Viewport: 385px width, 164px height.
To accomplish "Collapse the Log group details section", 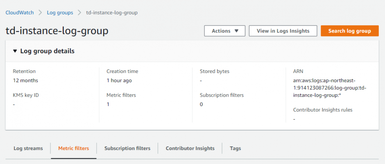I will tap(15, 51).
